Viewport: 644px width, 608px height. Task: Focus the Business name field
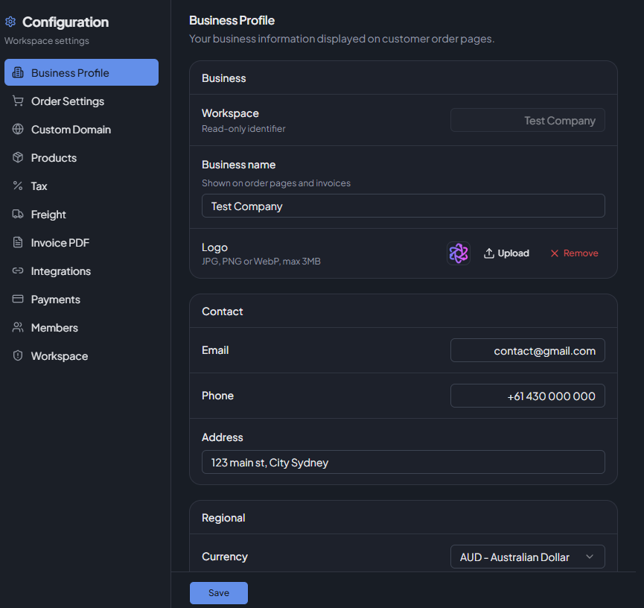coord(403,206)
